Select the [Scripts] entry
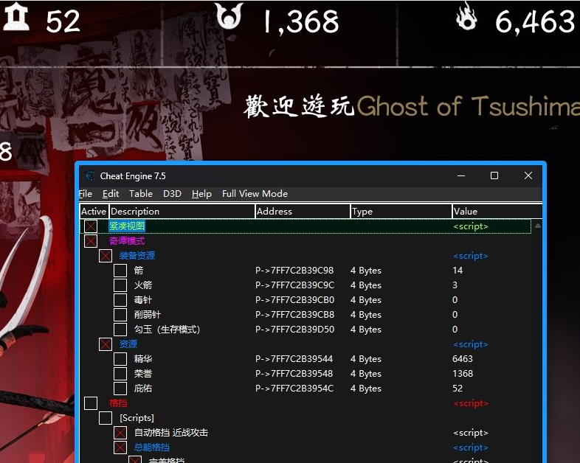Viewport: 580px width, 463px height. pyautogui.click(x=137, y=418)
